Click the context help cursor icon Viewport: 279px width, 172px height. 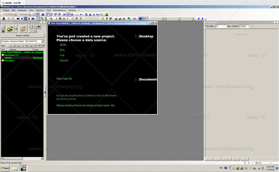pyautogui.click(x=110, y=19)
